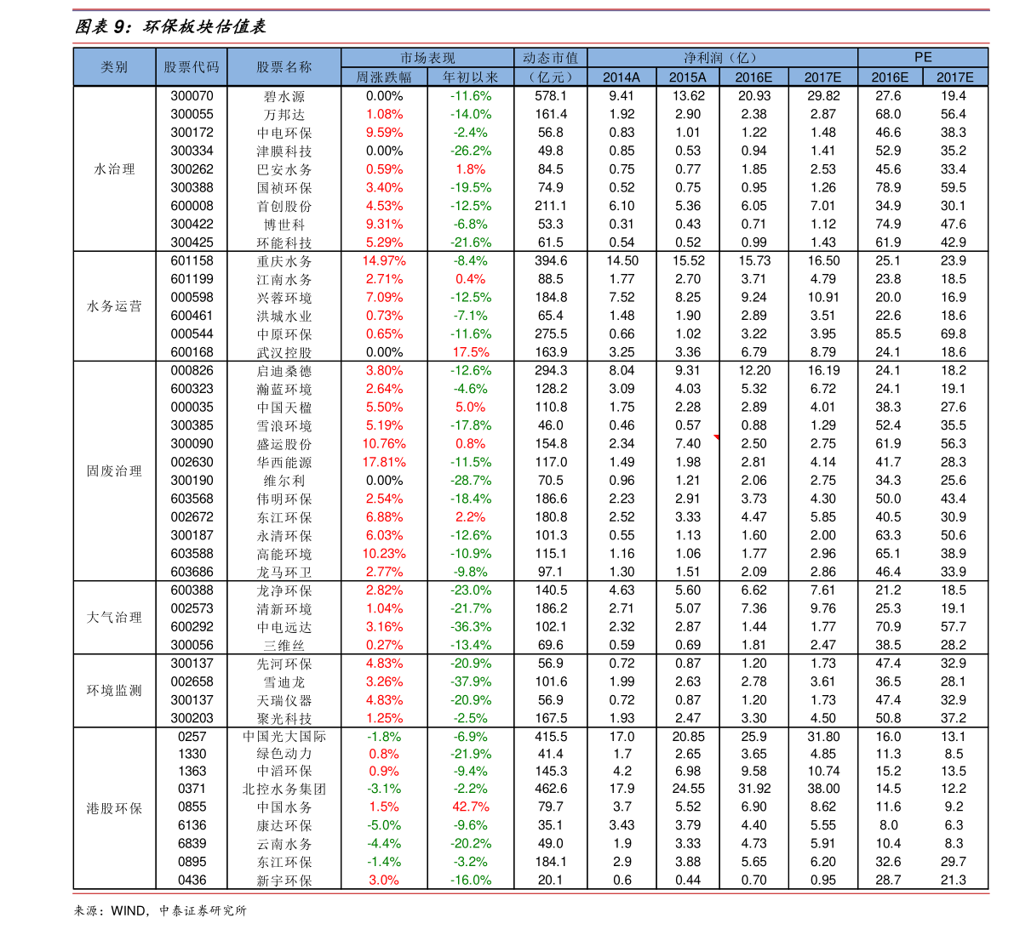Viewport: 1014px width, 935px height.
Task: Select the 2016E net profit header
Action: tap(754, 77)
